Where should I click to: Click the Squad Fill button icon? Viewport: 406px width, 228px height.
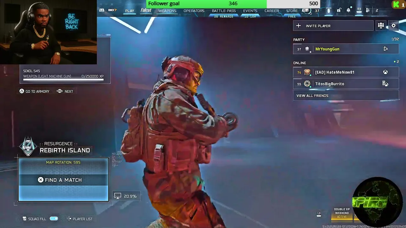[x=24, y=219]
